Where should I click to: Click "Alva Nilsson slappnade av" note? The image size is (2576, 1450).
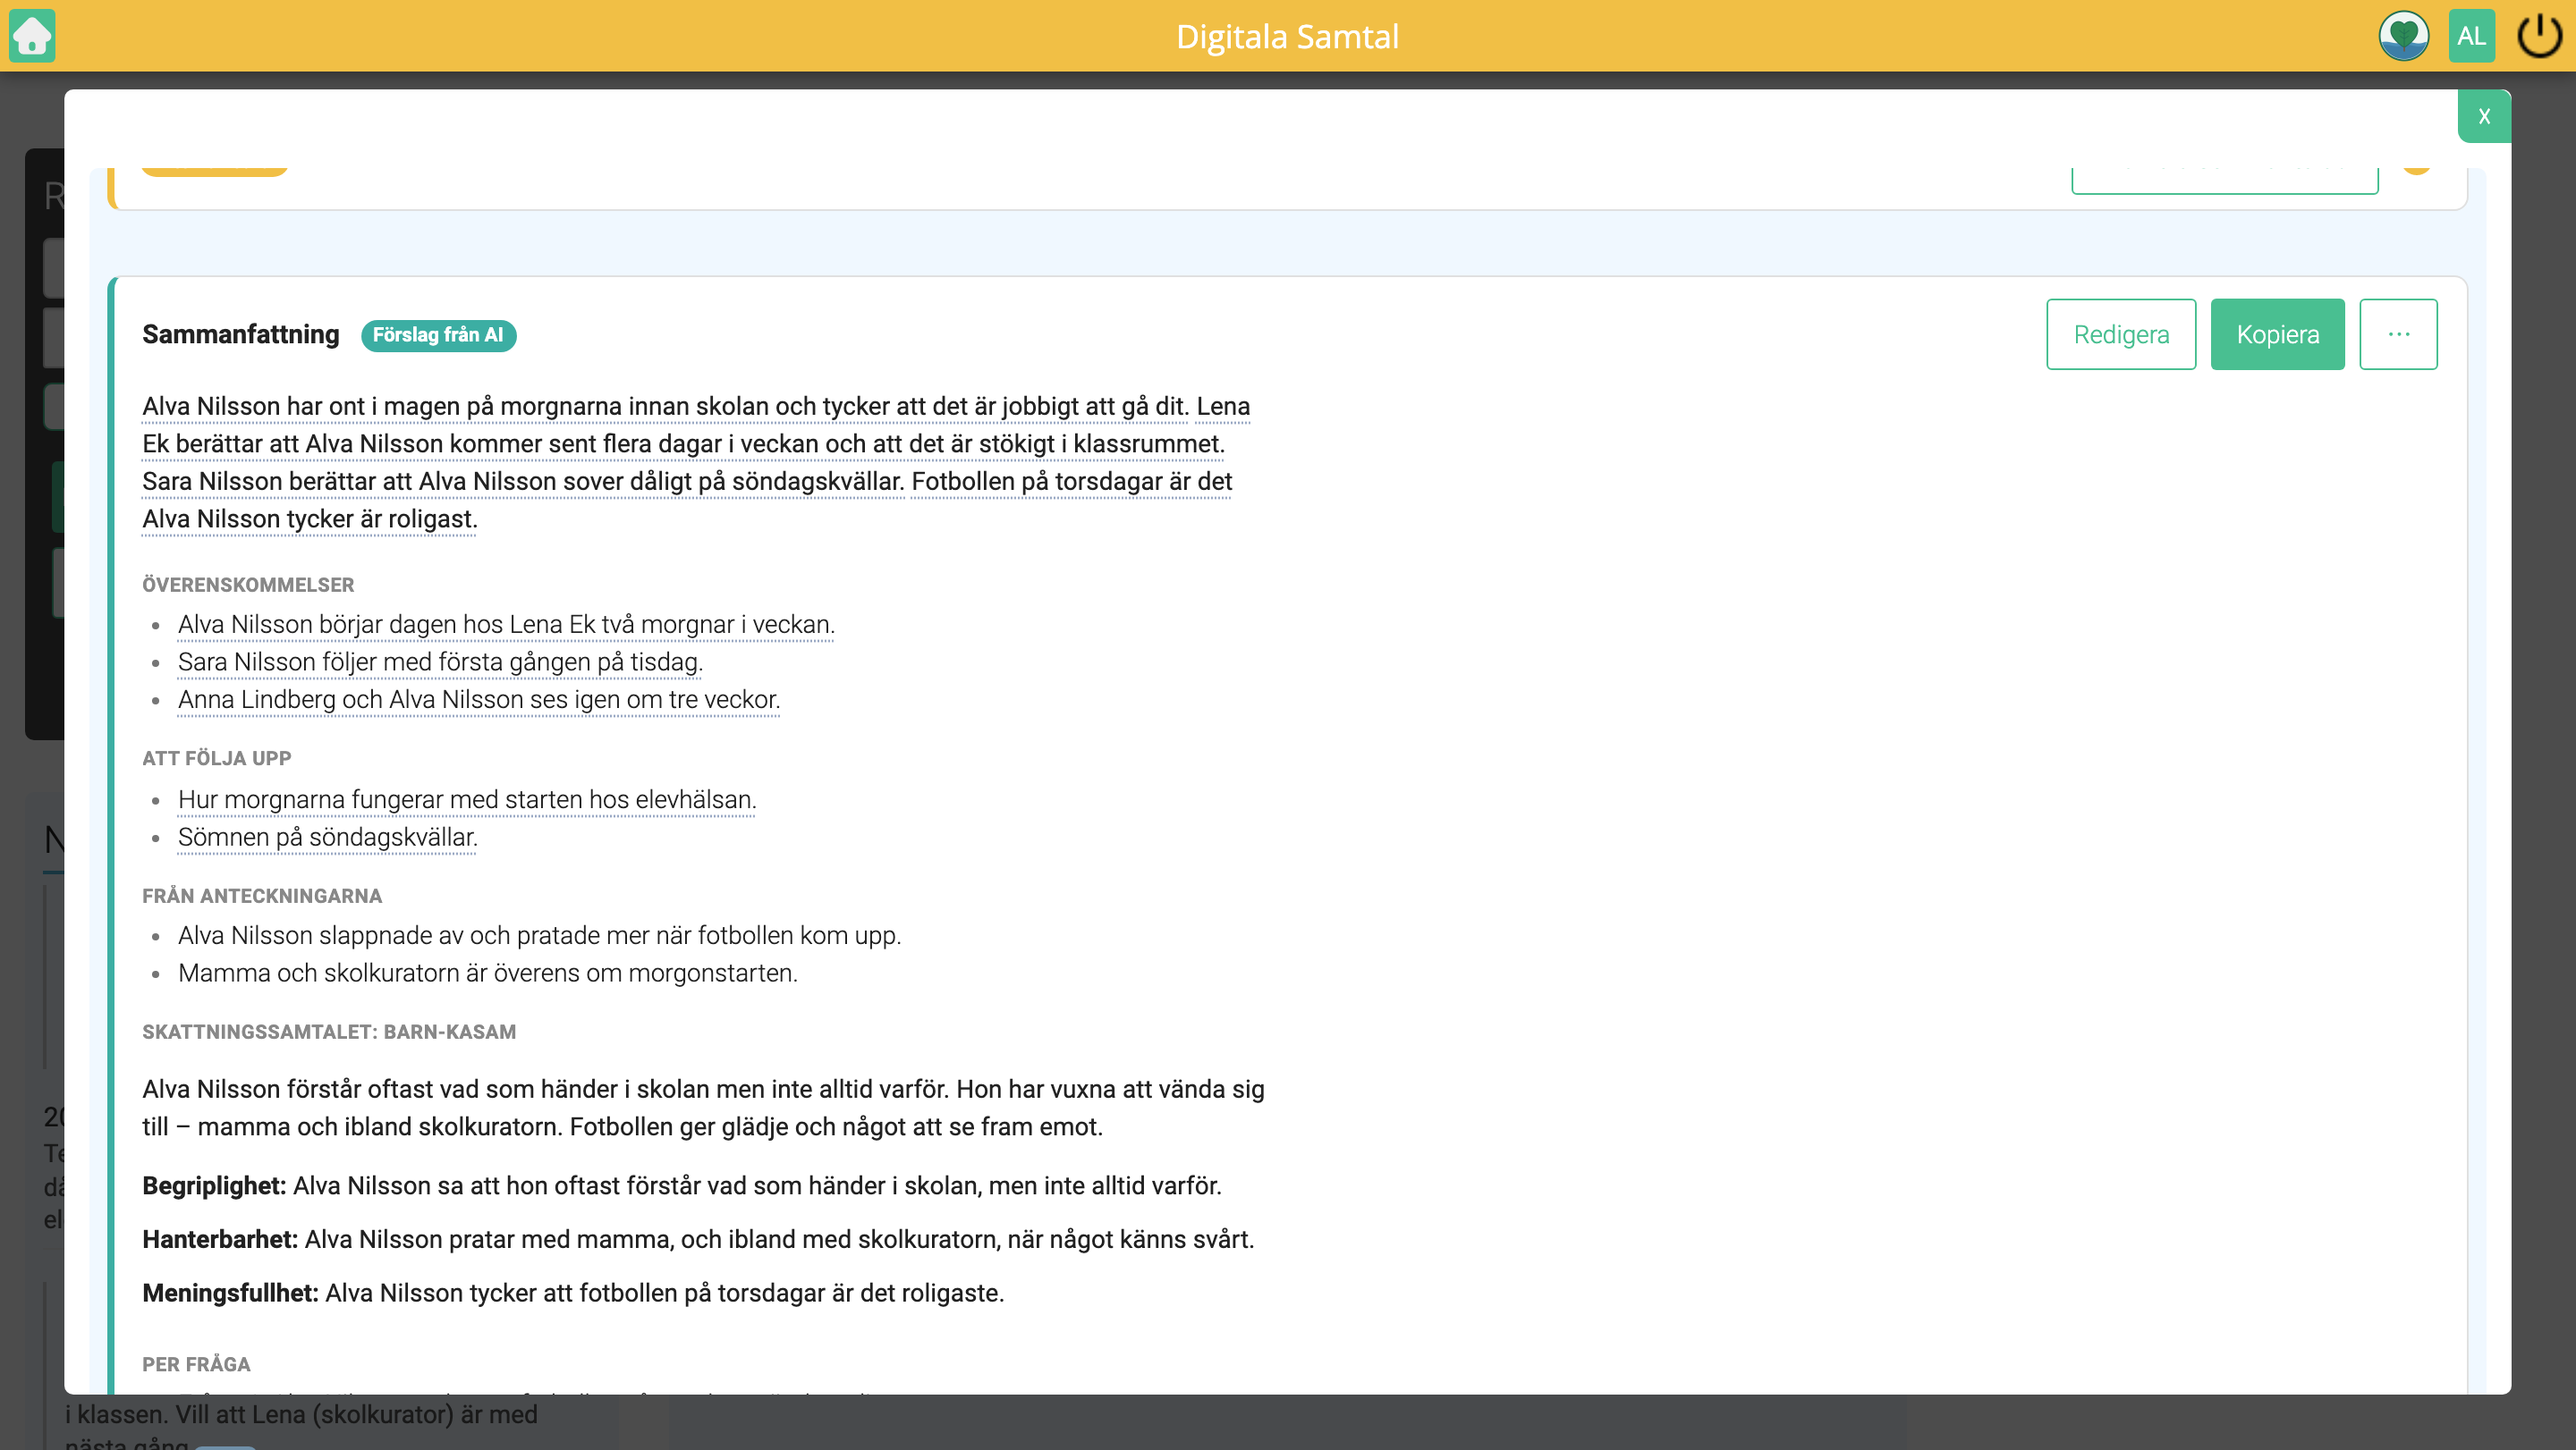[539, 935]
